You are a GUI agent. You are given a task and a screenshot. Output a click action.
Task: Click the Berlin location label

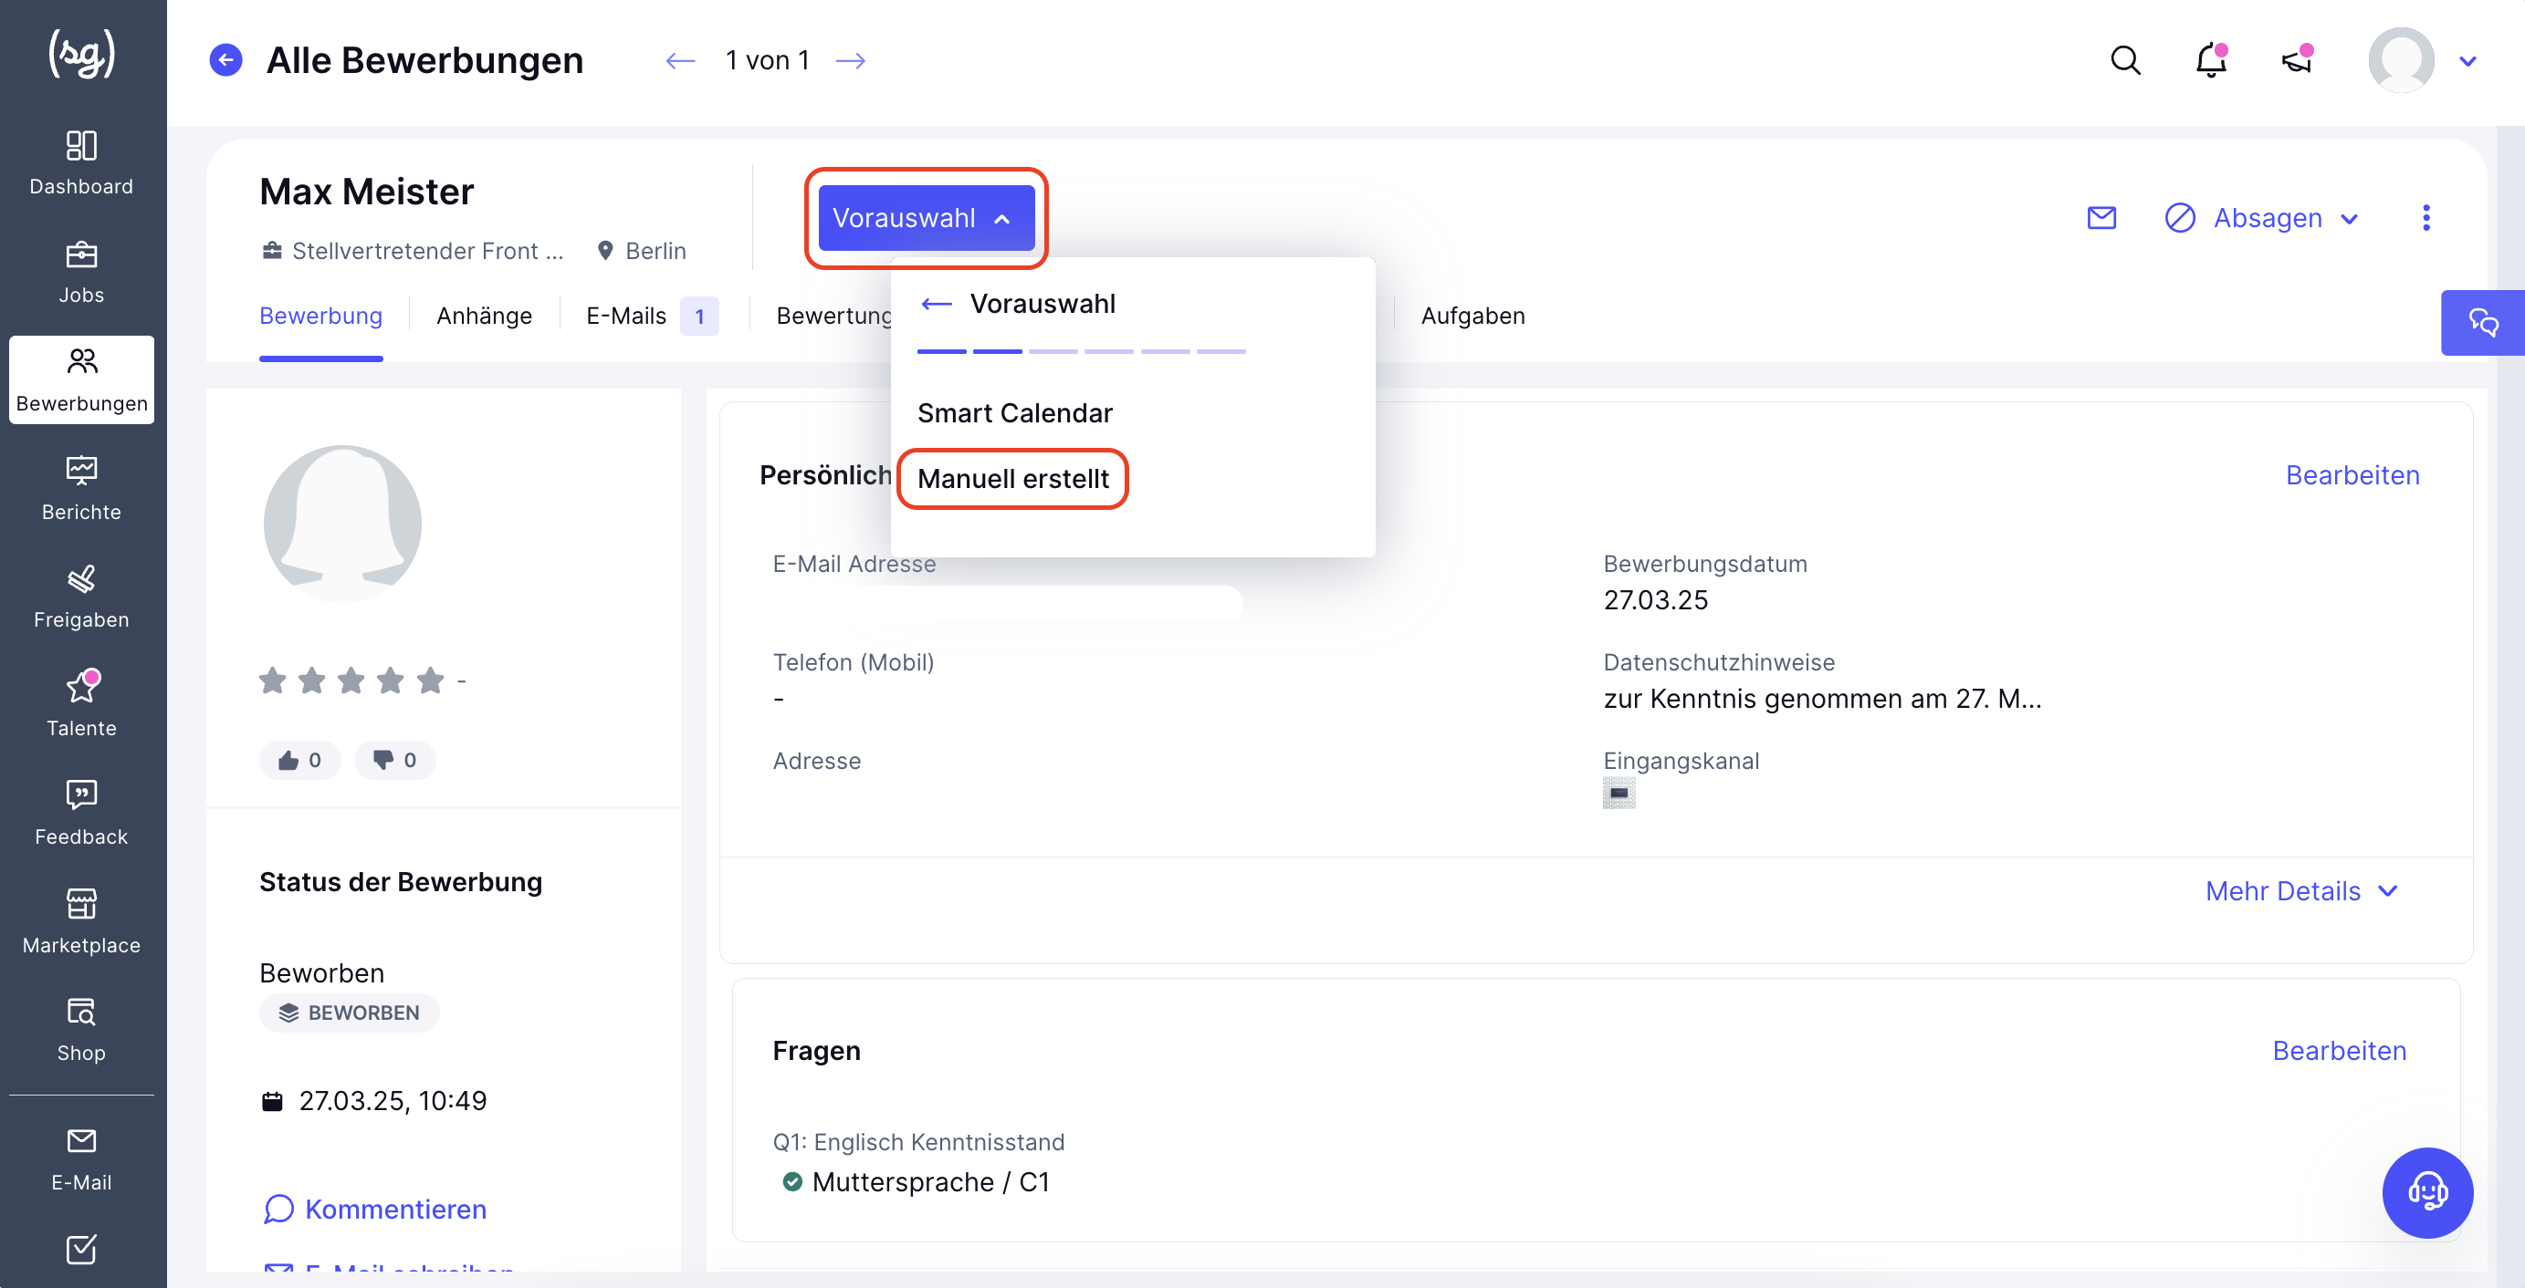pyautogui.click(x=655, y=252)
